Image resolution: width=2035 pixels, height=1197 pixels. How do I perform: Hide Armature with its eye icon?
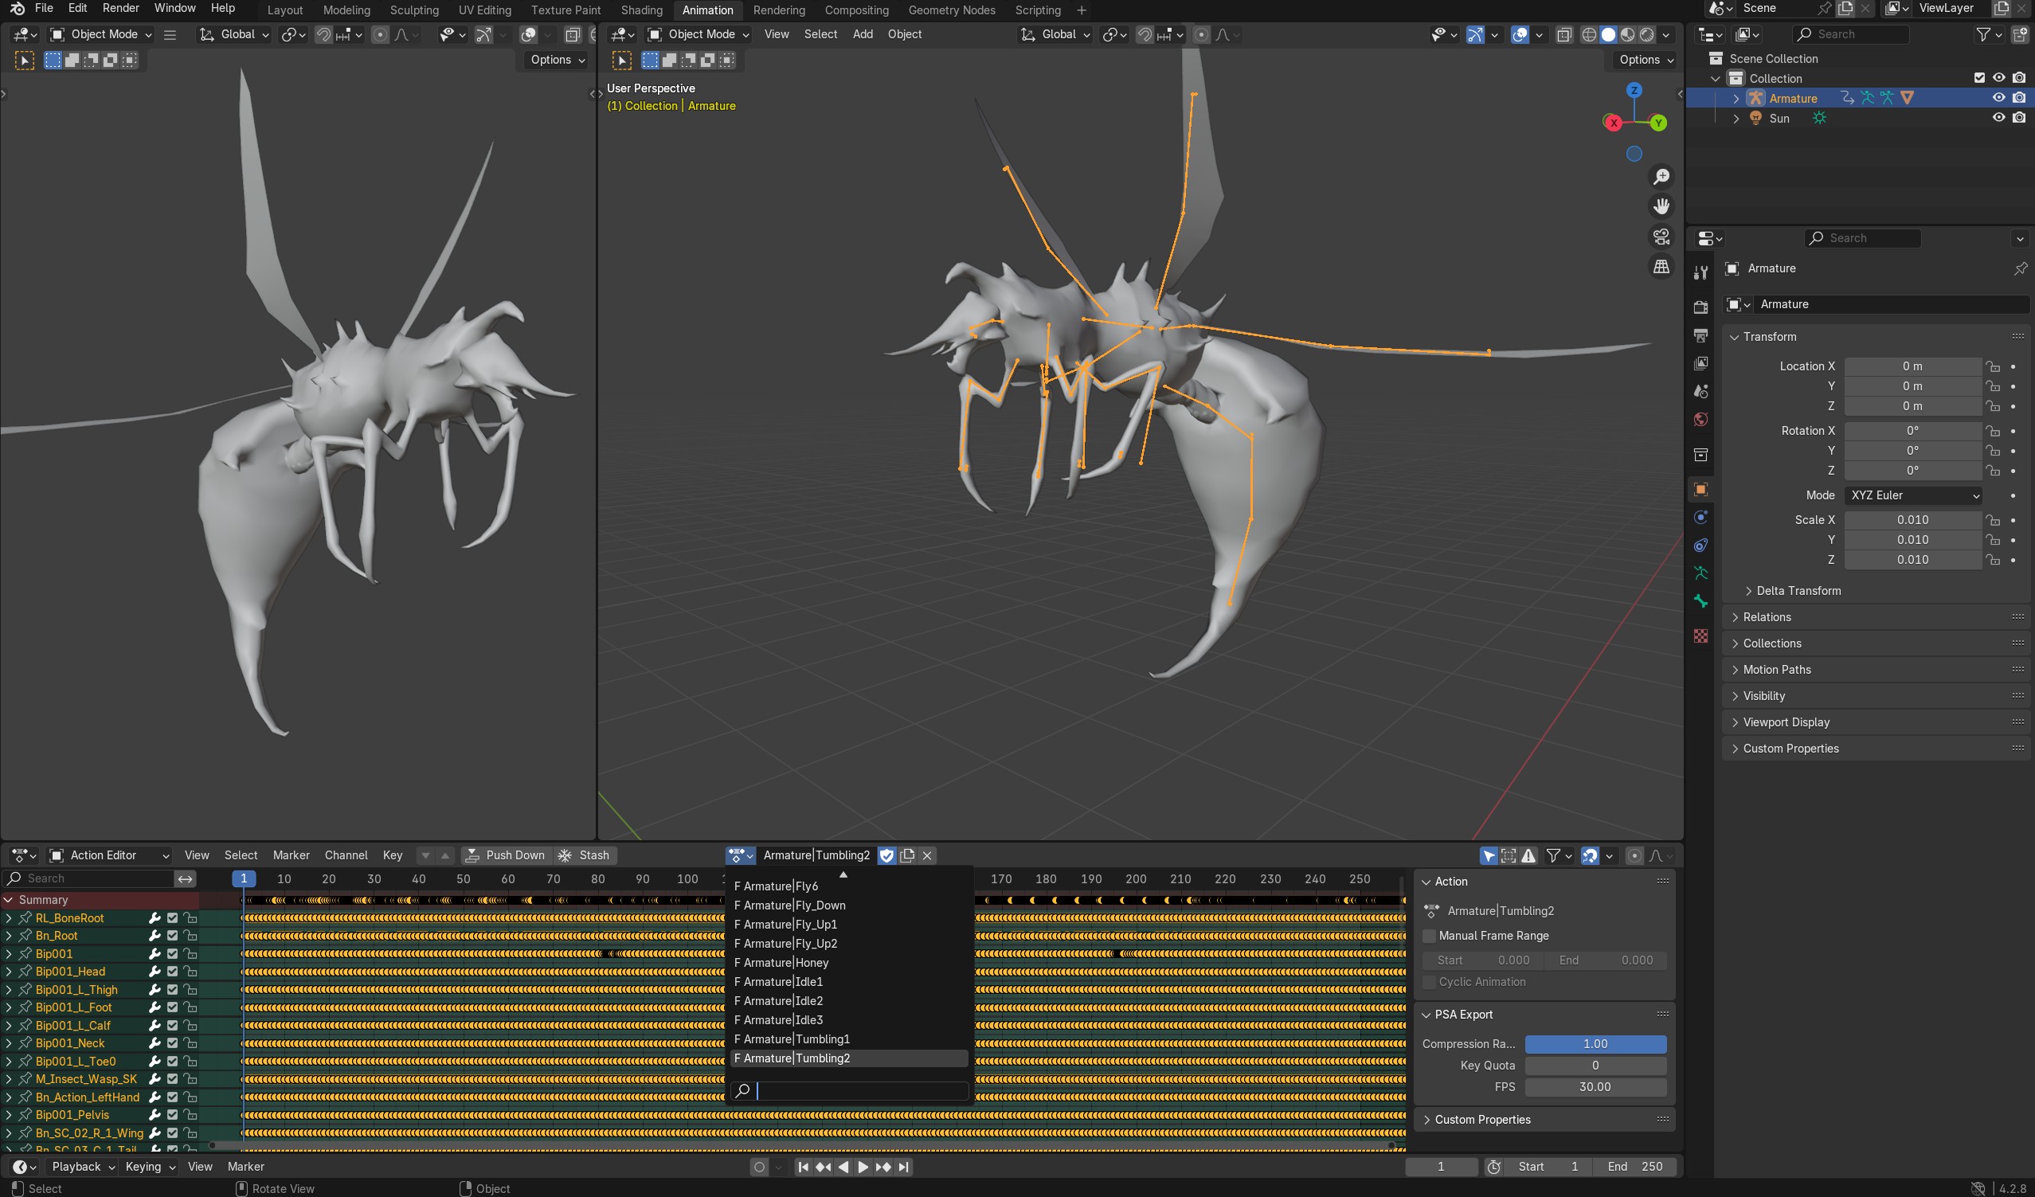tap(1998, 98)
